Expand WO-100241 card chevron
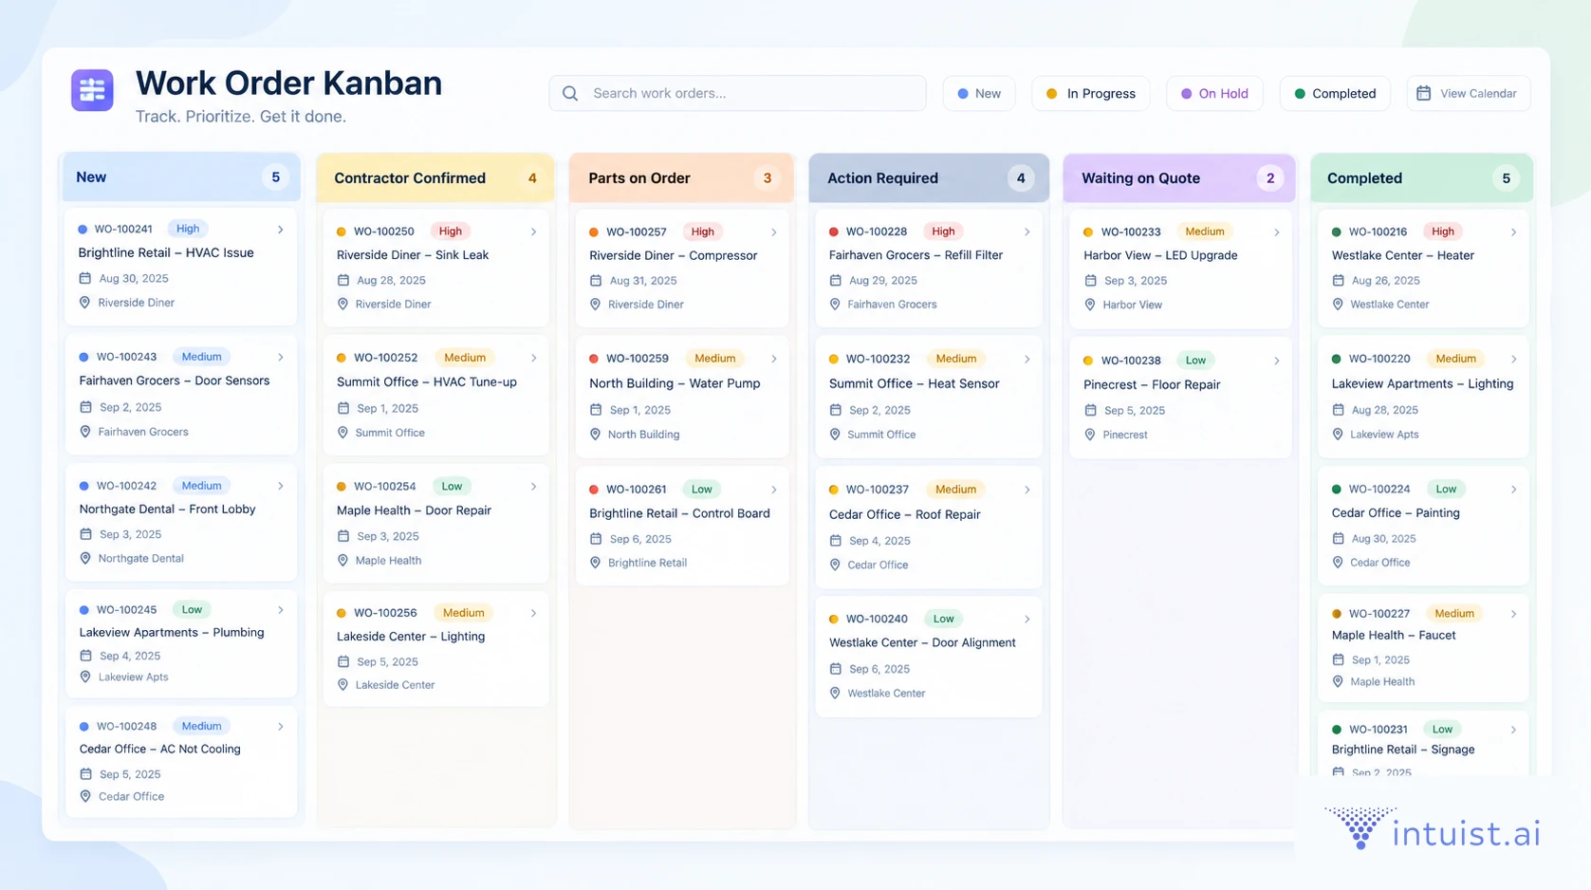The width and height of the screenshot is (1591, 890). pos(281,230)
